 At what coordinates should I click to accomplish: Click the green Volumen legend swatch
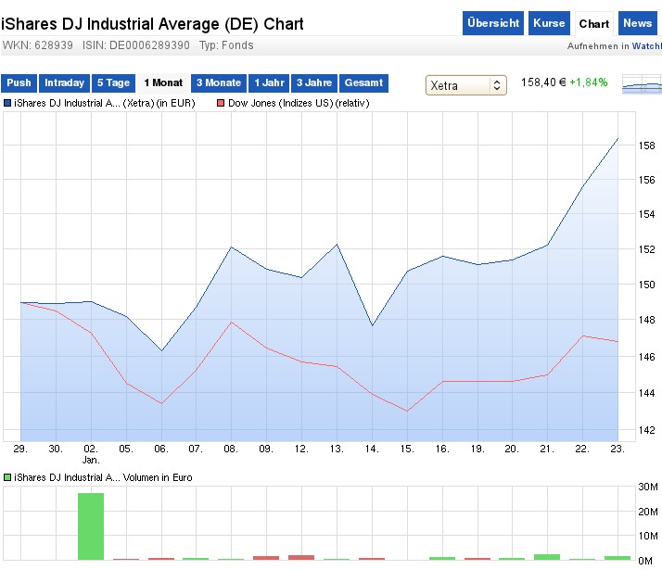(x=7, y=477)
